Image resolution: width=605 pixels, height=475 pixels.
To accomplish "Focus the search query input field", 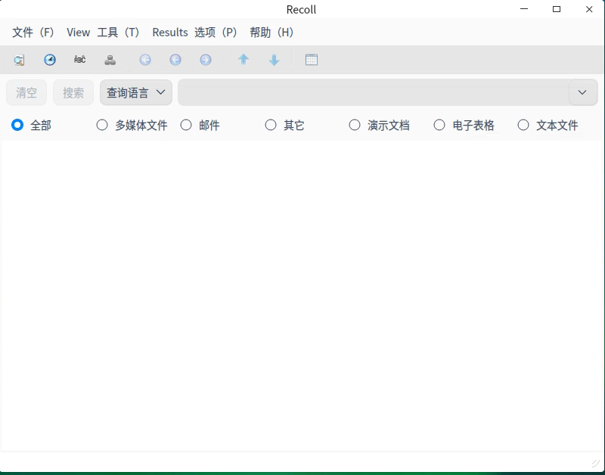I will [x=374, y=92].
